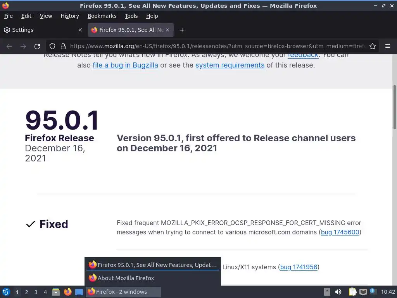This screenshot has width=397, height=298.
Task: Launch Firefox from the taskbar quick launcher
Action: tap(67, 292)
